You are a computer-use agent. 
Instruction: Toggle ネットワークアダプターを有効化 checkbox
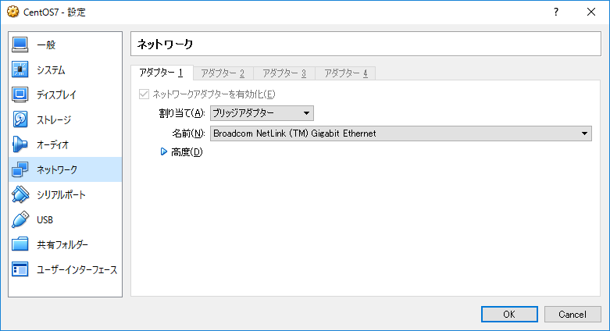[x=144, y=94]
